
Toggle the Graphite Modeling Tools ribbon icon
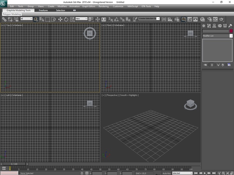(x=184, y=19)
